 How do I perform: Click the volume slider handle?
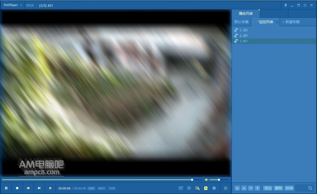(x=219, y=179)
